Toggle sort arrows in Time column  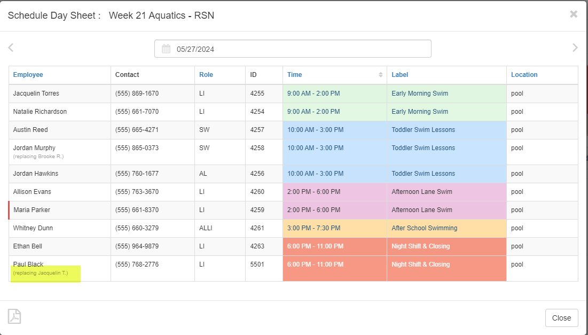click(380, 75)
